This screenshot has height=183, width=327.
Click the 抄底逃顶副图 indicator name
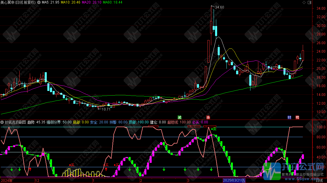coord(15,122)
